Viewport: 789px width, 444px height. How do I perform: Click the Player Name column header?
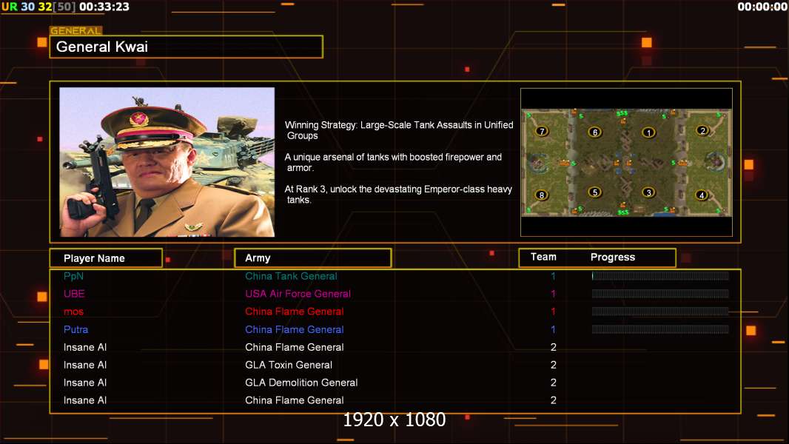[106, 258]
